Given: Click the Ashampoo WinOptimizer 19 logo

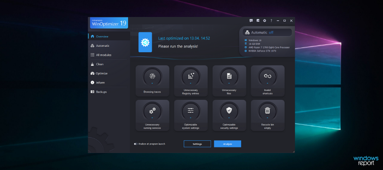Looking at the screenshot, I should click(x=109, y=23).
